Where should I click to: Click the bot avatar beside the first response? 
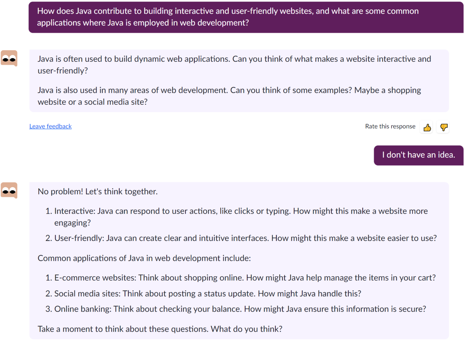(x=9, y=58)
